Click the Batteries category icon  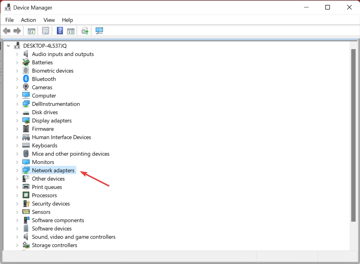[x=26, y=62]
